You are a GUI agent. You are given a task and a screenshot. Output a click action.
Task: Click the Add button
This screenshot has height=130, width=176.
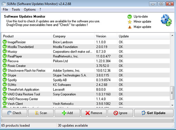point(67,113)
